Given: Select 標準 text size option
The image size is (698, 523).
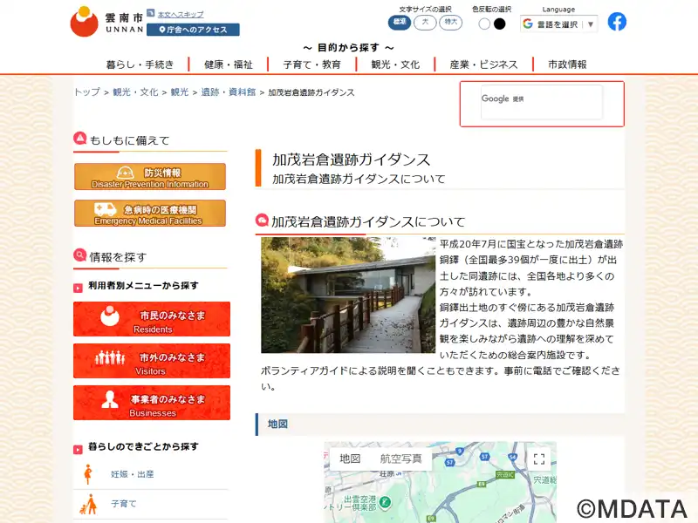Looking at the screenshot, I should pyautogui.click(x=400, y=23).
